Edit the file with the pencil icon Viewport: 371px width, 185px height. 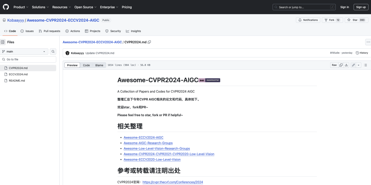(x=353, y=65)
